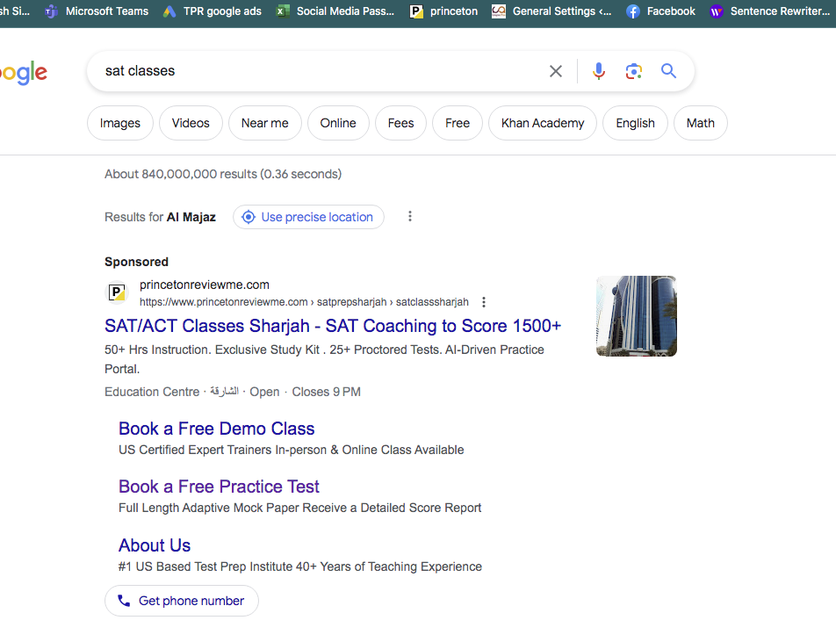Screen dimensions: 836x642
Task: Start voice search with microphone icon
Action: point(599,71)
